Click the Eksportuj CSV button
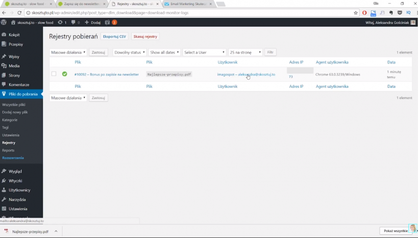This screenshot has height=238, width=418. pyautogui.click(x=114, y=37)
